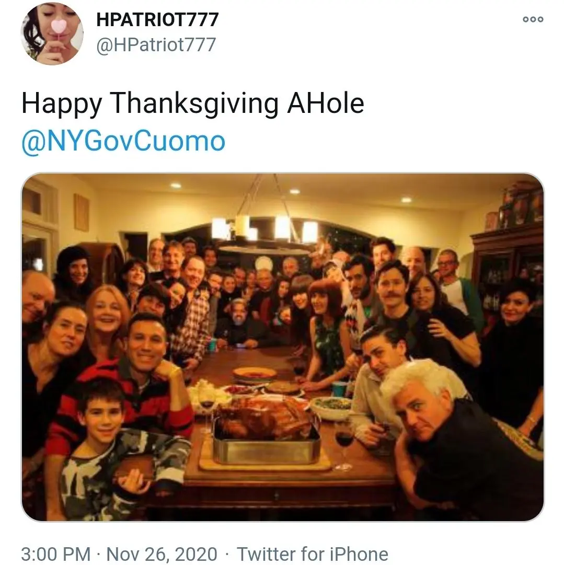Click the pie dish at the table's center
Screen dimensions: 564x565
pyautogui.click(x=255, y=373)
